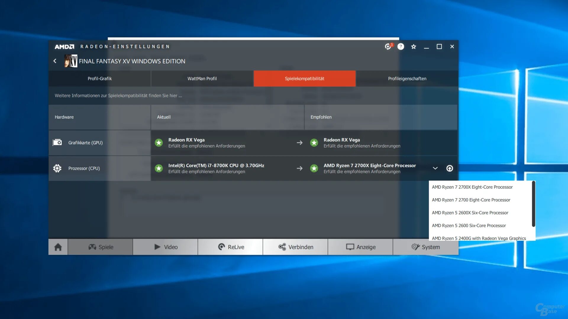Click green star beside AMD Ryzen 7 2700X
The image size is (568, 319).
[314, 168]
